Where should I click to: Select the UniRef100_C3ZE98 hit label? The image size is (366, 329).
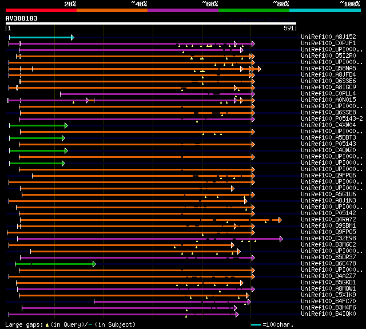[328, 239]
